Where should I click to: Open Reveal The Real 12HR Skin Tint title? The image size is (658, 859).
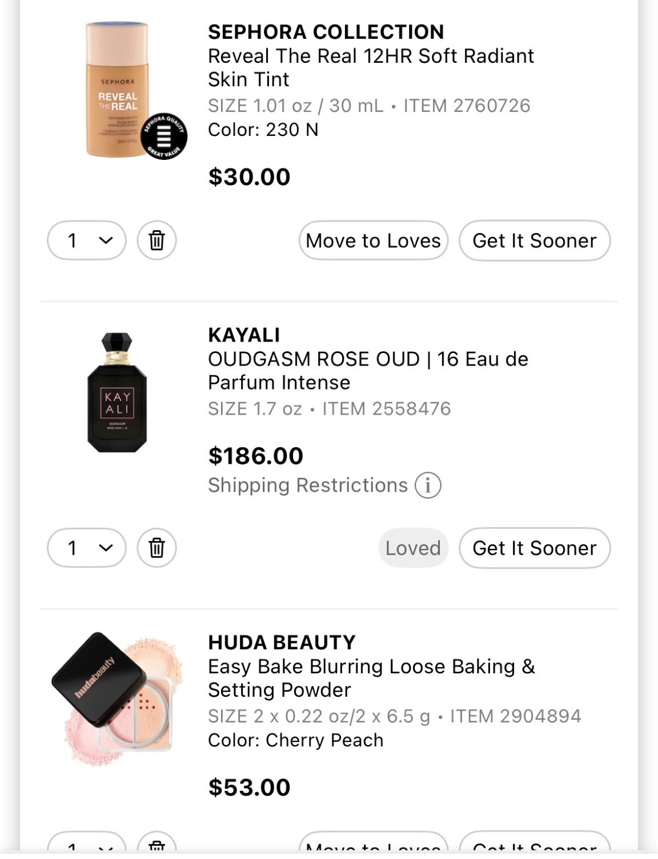(x=370, y=67)
